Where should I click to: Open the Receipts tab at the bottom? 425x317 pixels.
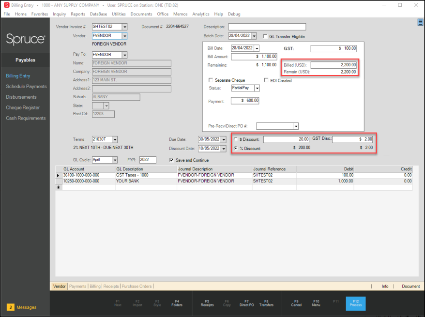pyautogui.click(x=111, y=287)
